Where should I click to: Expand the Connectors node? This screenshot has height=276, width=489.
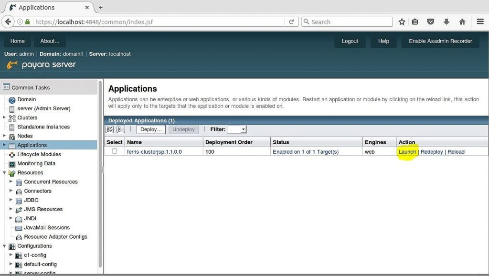pos(11,190)
